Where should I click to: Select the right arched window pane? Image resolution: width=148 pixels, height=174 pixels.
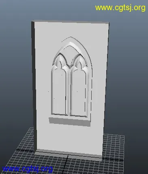[x=78, y=93]
